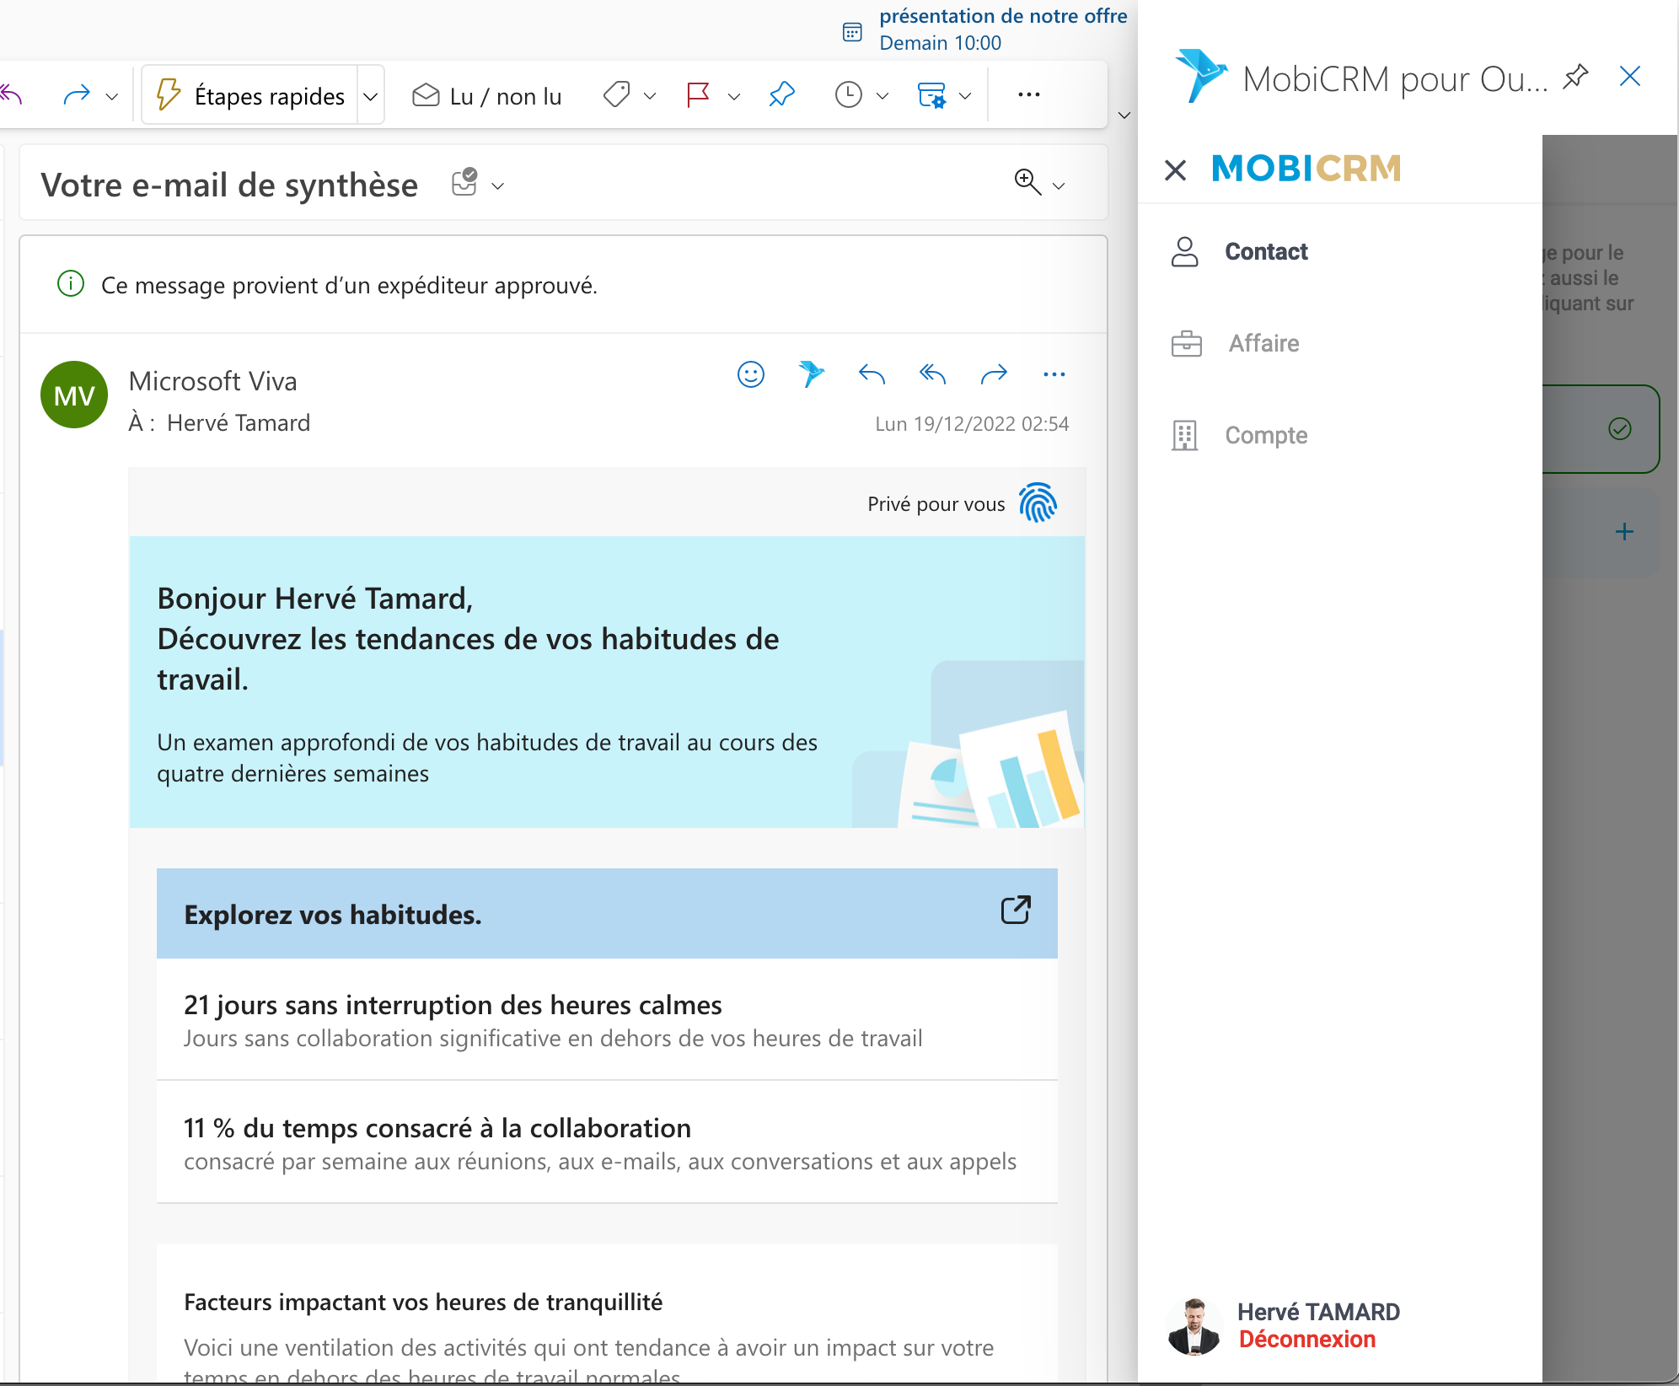Open the upcoming meeting présentation de notre offre
The width and height of the screenshot is (1679, 1386).
pyautogui.click(x=1002, y=17)
